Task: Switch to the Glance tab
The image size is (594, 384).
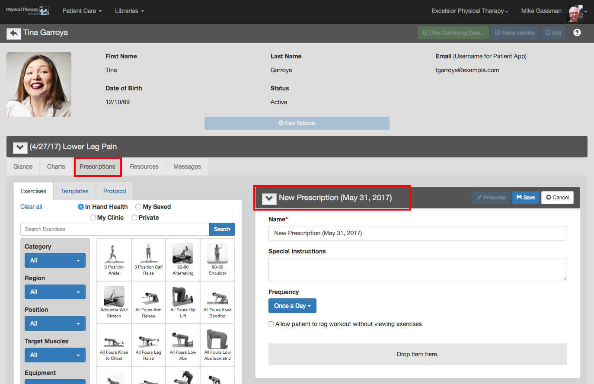Action: (x=23, y=166)
